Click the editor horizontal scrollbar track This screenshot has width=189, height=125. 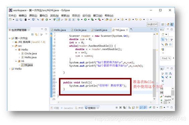pyautogui.click(x=105, y=102)
